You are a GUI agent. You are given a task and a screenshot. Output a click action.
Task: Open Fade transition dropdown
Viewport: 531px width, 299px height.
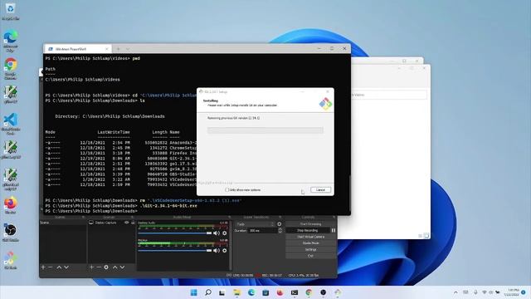(255, 224)
